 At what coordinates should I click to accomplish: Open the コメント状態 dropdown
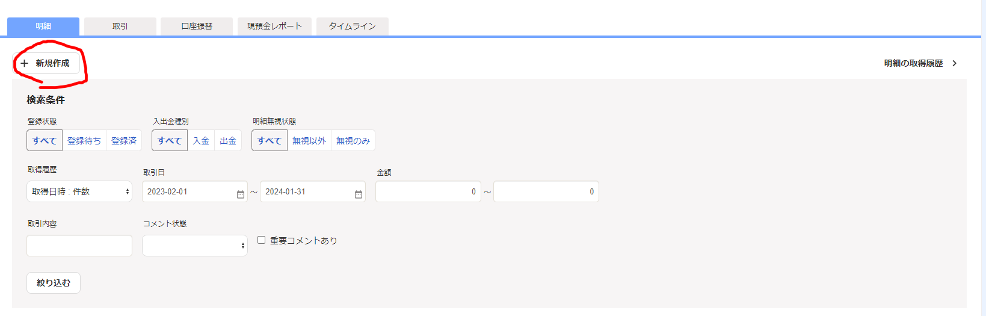point(195,246)
